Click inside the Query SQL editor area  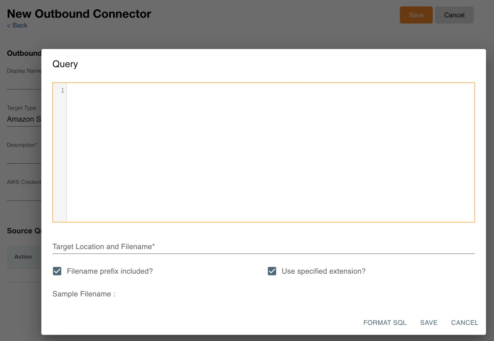(270, 152)
